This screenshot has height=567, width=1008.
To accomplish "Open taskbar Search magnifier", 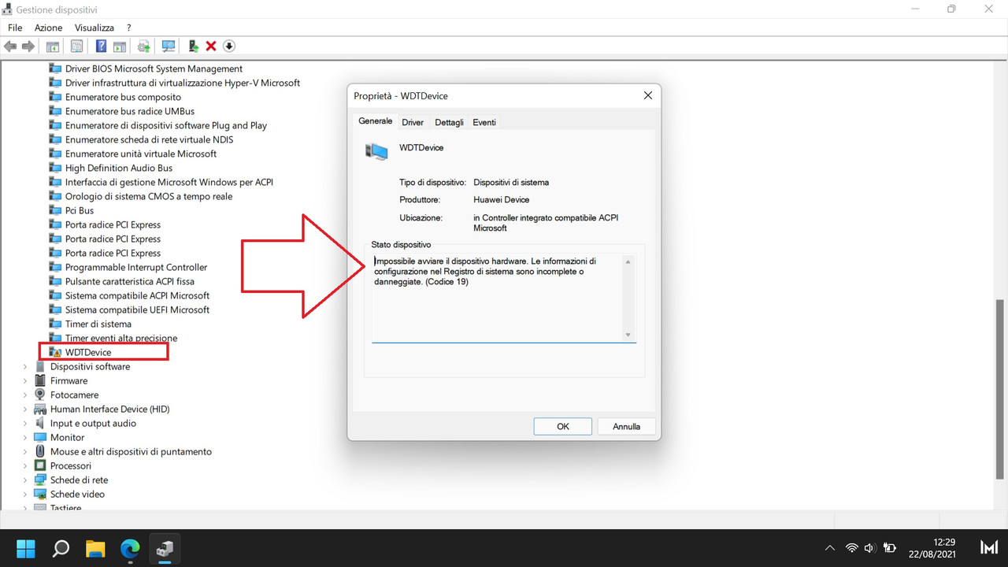I will tap(61, 548).
